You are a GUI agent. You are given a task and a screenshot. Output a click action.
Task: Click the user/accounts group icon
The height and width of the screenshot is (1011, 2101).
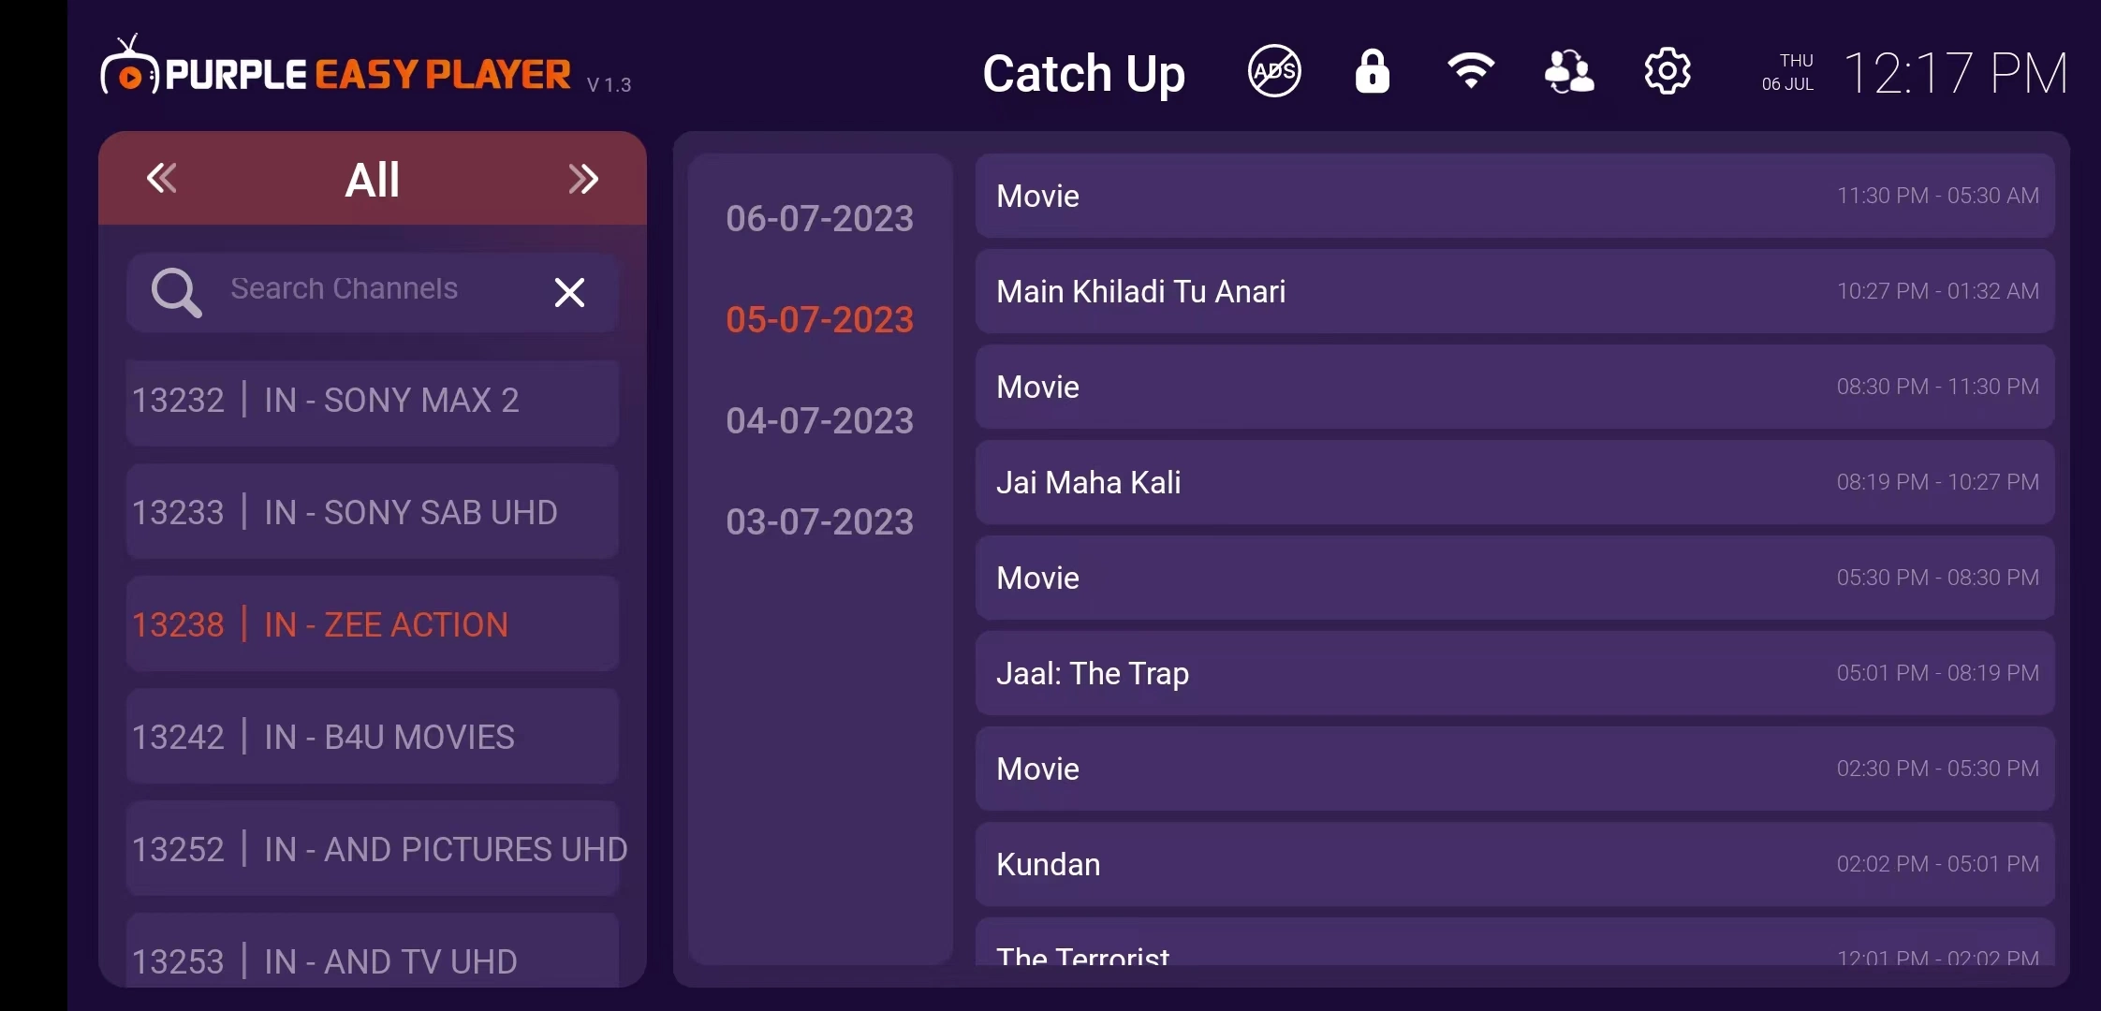click(1567, 72)
